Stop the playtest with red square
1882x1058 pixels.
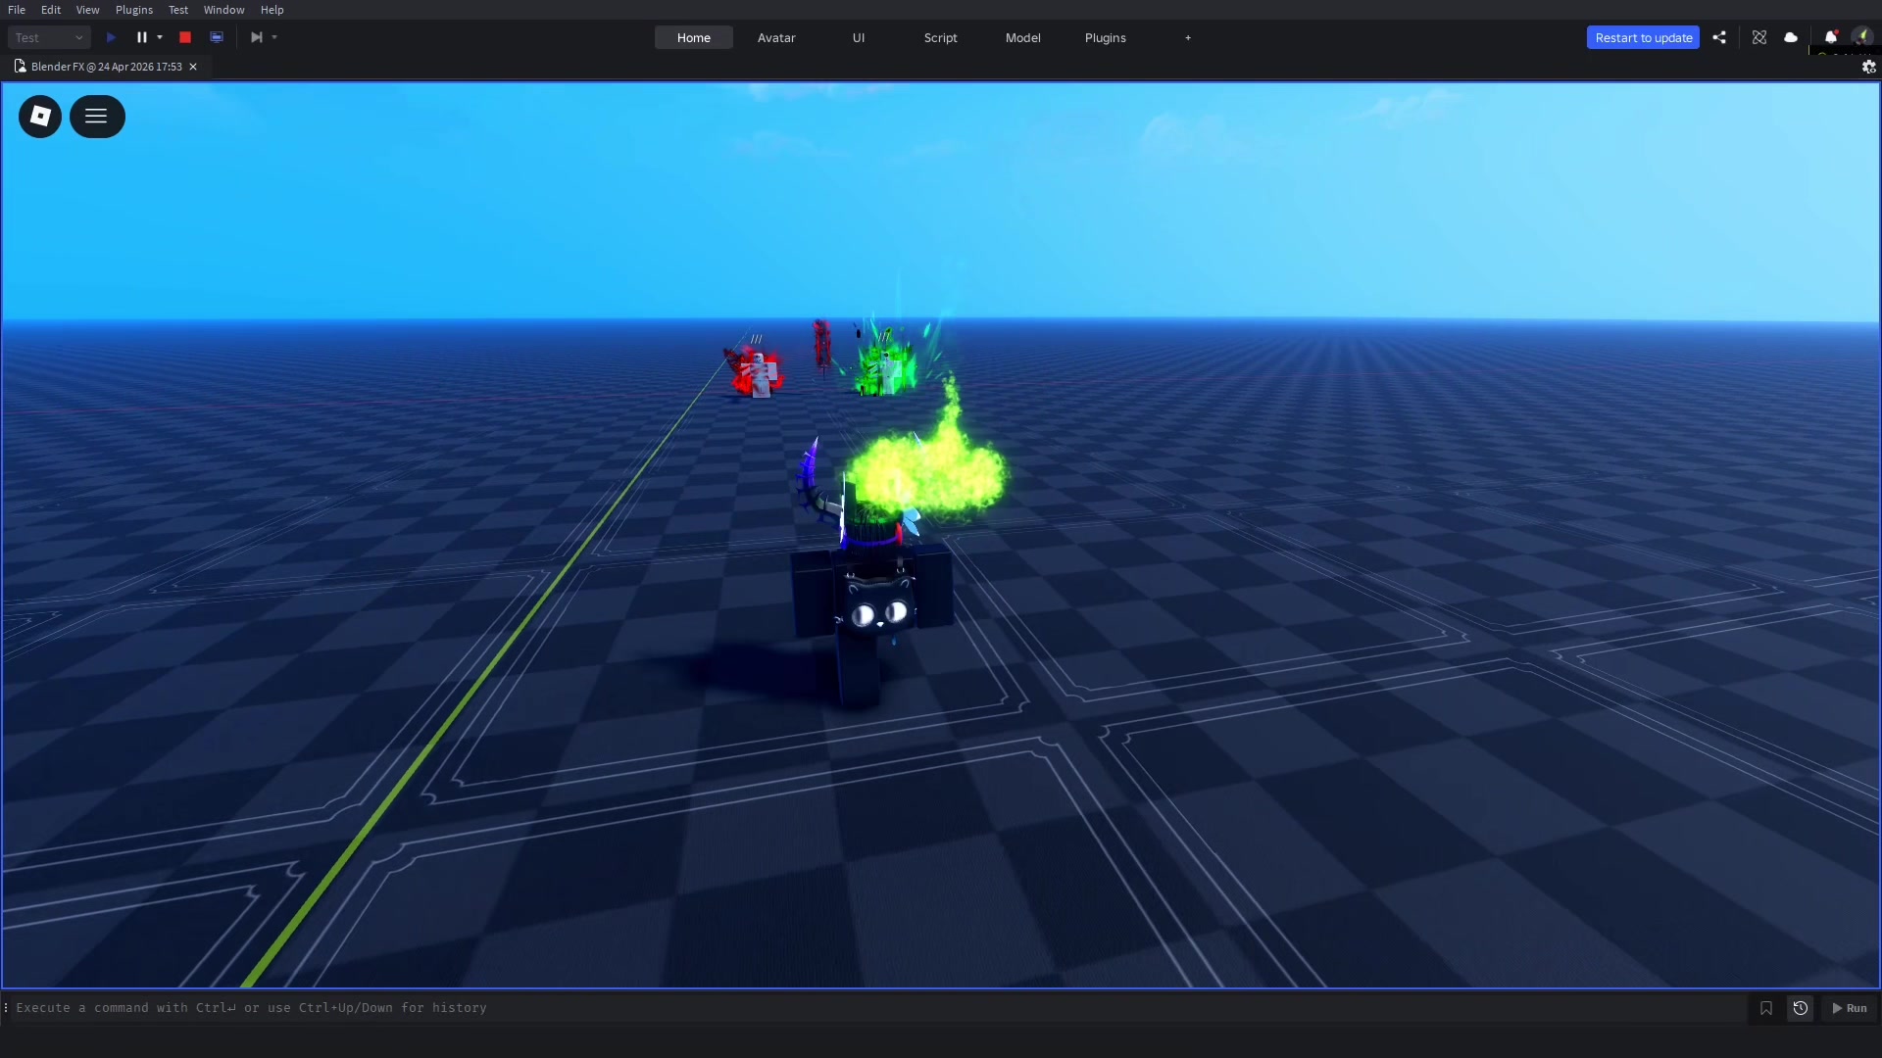[x=185, y=37]
